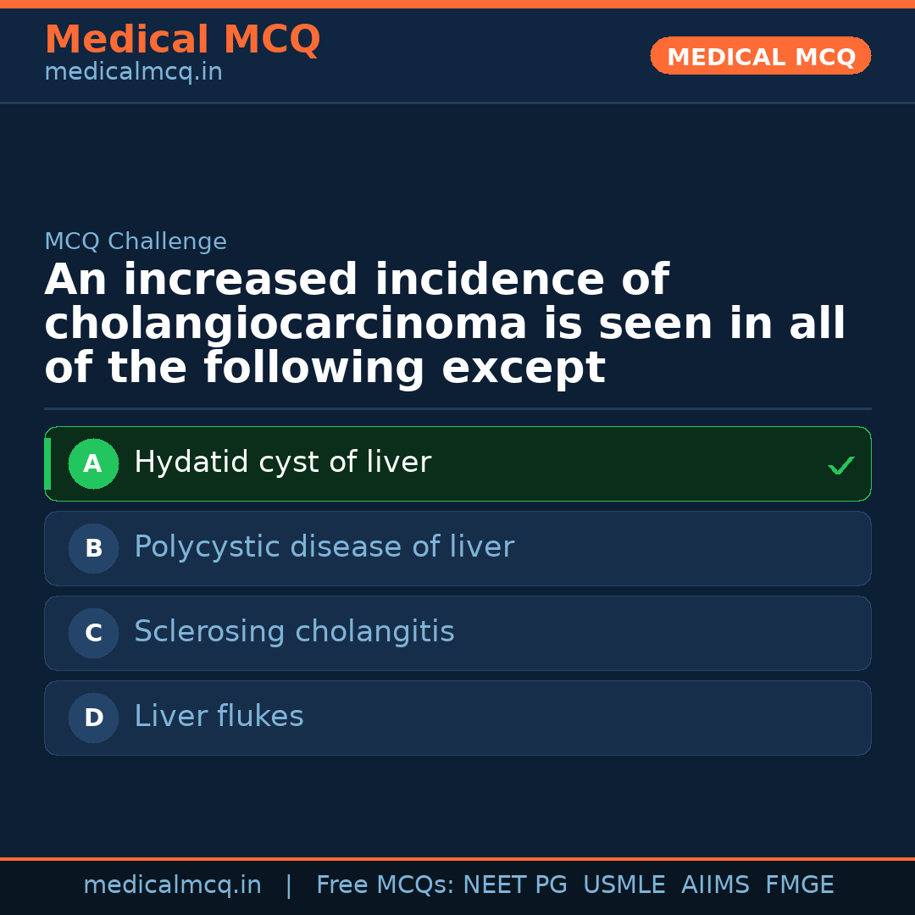Click the green checkmark on option A

click(x=840, y=465)
